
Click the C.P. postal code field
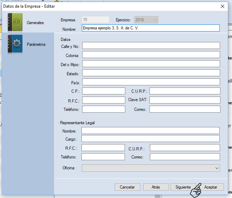pos(104,91)
